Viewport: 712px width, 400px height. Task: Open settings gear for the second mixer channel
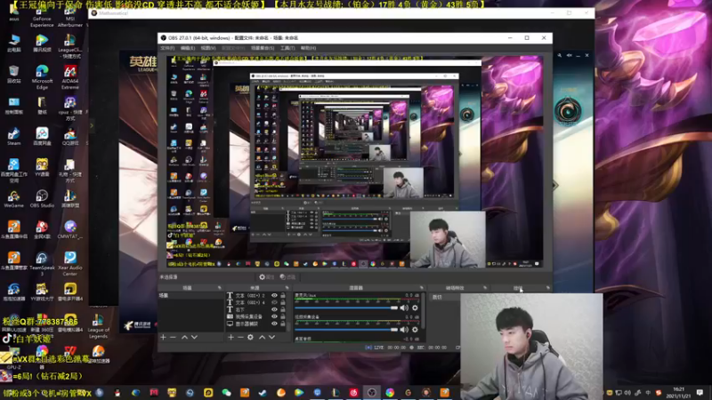coord(415,330)
